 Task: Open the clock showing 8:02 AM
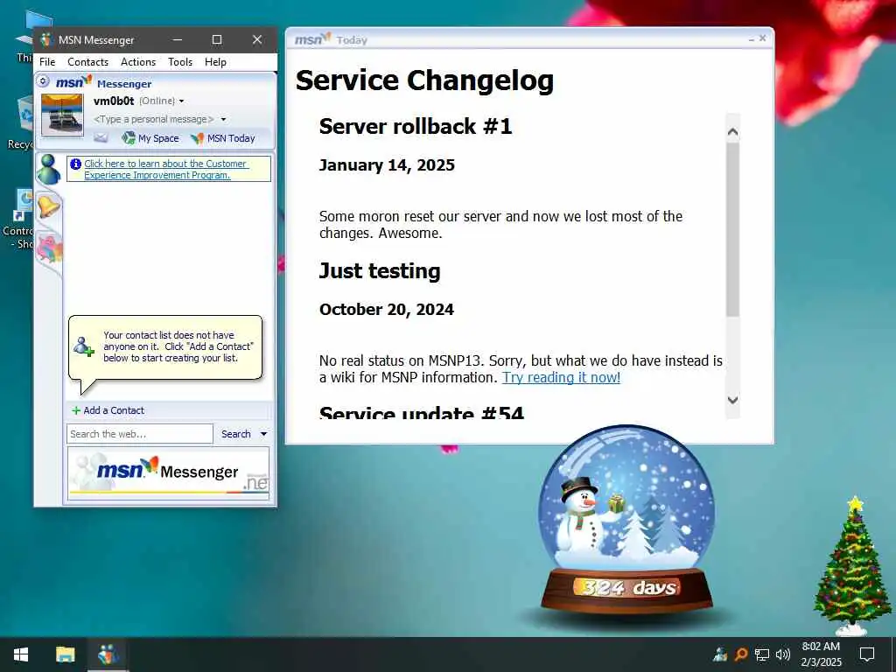(821, 654)
